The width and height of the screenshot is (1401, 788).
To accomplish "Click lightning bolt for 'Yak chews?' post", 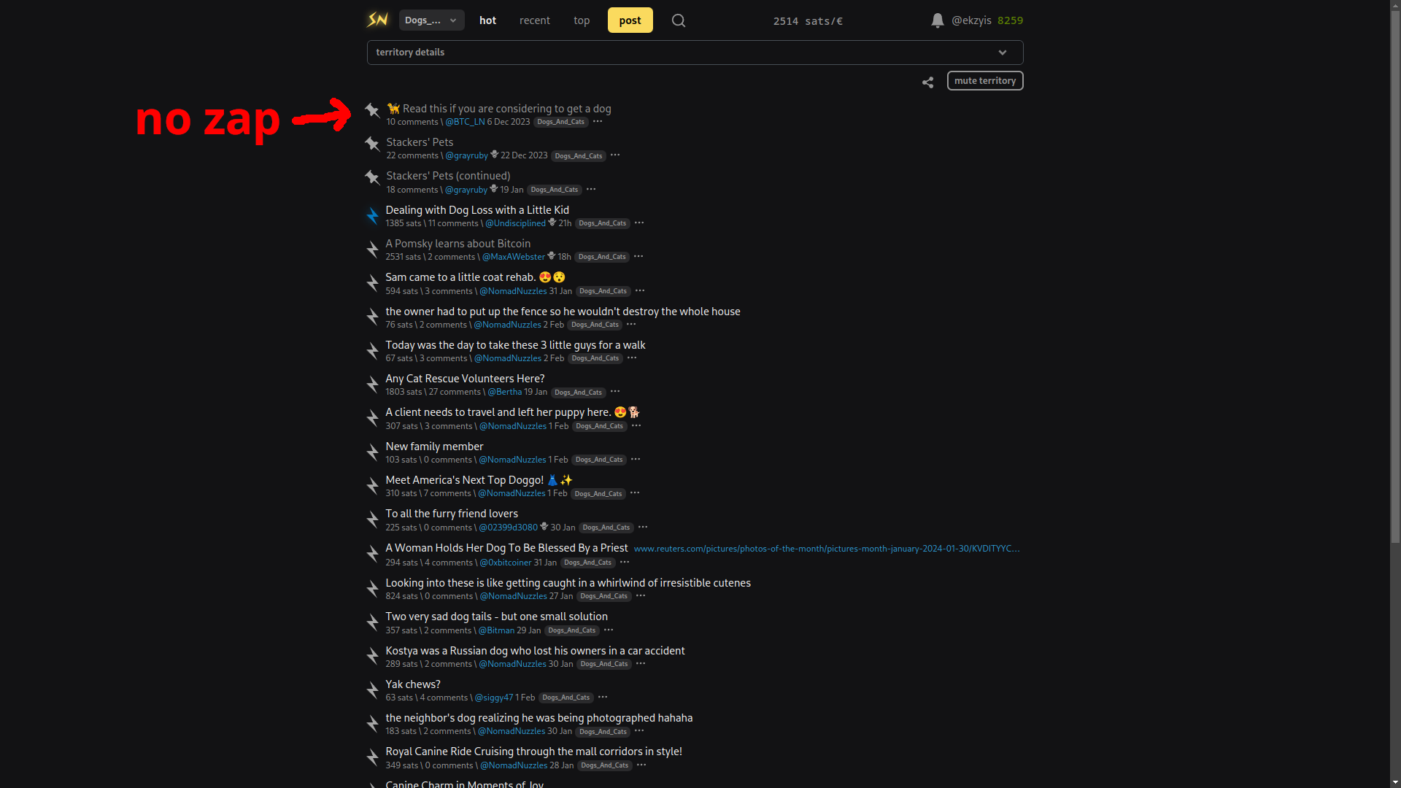I will pos(372,690).
